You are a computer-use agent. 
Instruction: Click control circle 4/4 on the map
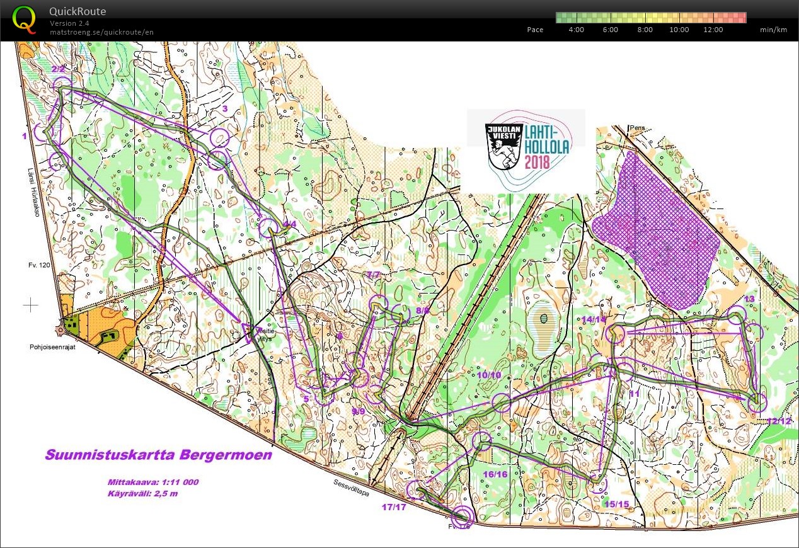click(x=269, y=227)
